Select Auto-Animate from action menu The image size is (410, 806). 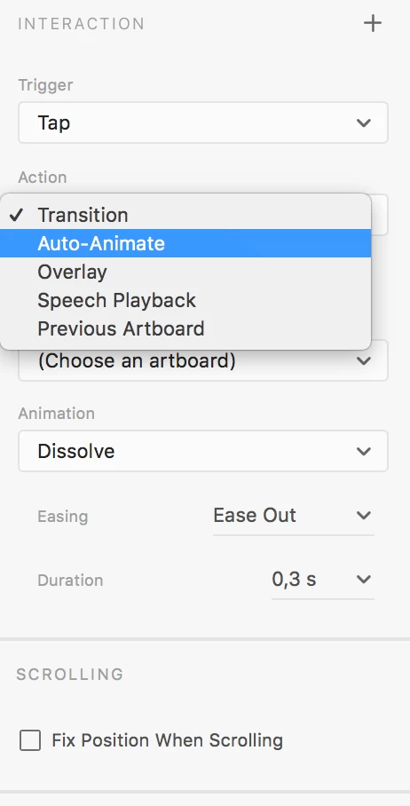pos(185,243)
